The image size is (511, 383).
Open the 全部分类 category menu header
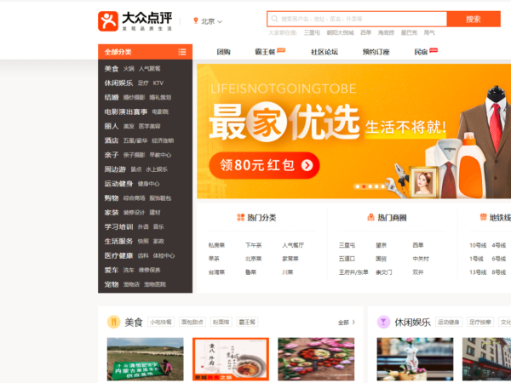click(x=145, y=52)
